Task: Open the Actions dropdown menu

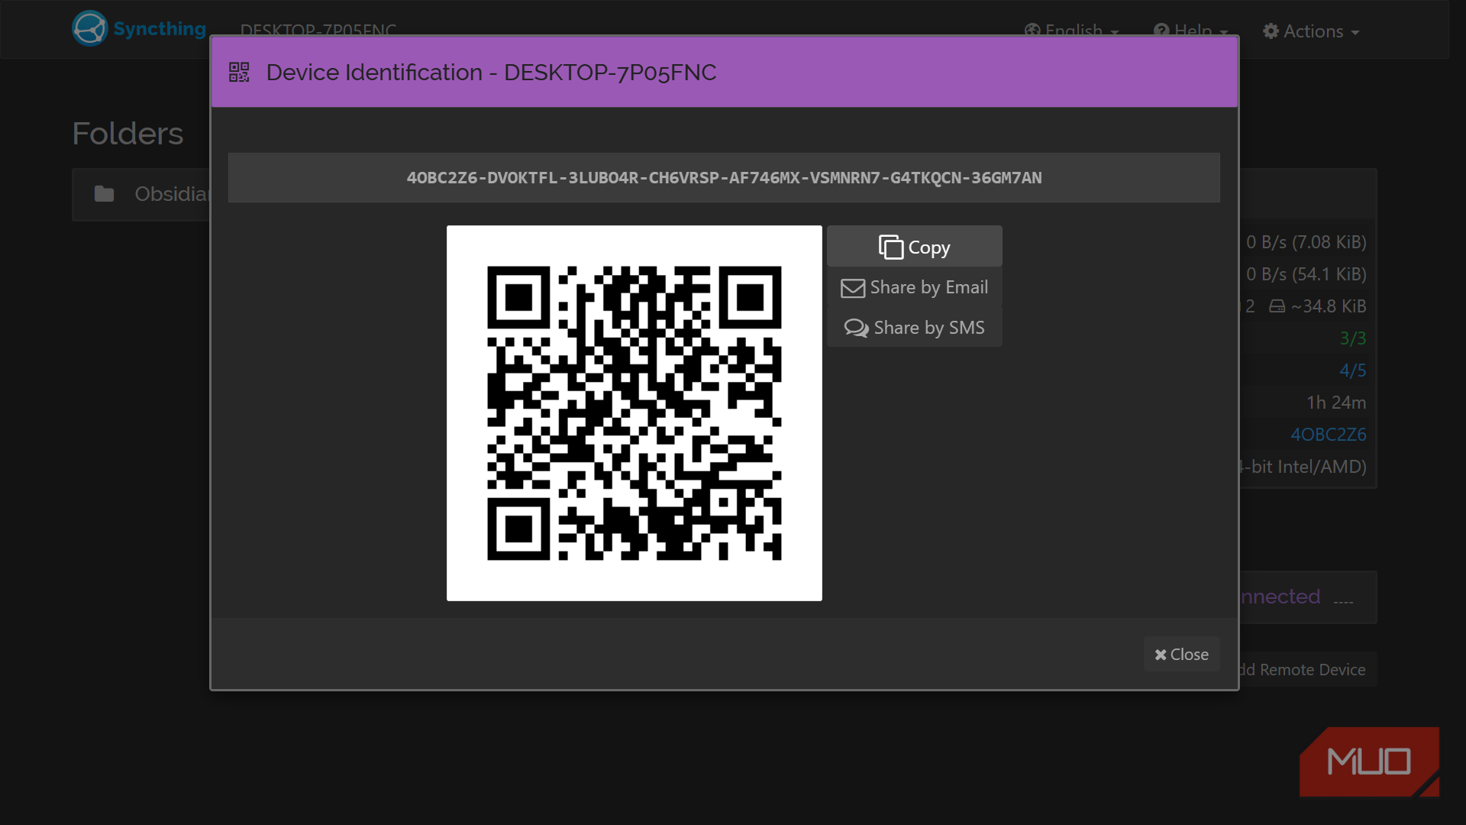Action: [1311, 31]
